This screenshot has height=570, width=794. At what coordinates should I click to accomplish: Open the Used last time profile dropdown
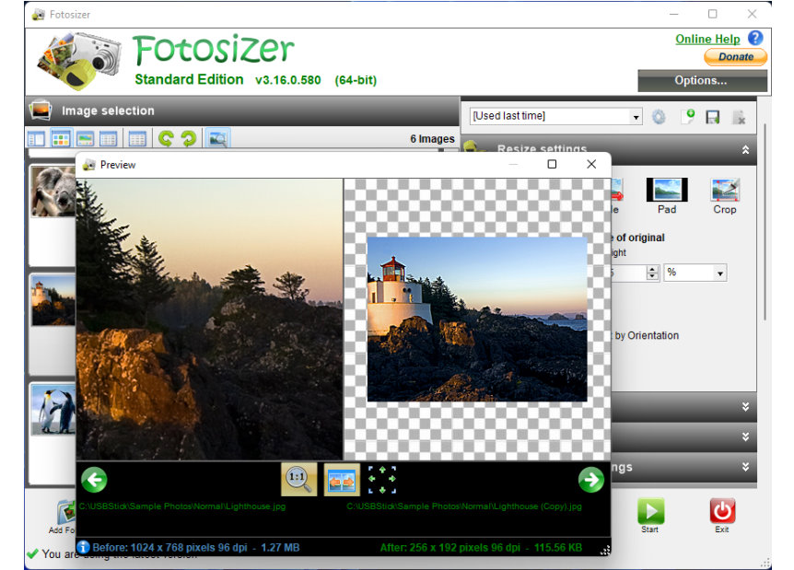coord(636,116)
